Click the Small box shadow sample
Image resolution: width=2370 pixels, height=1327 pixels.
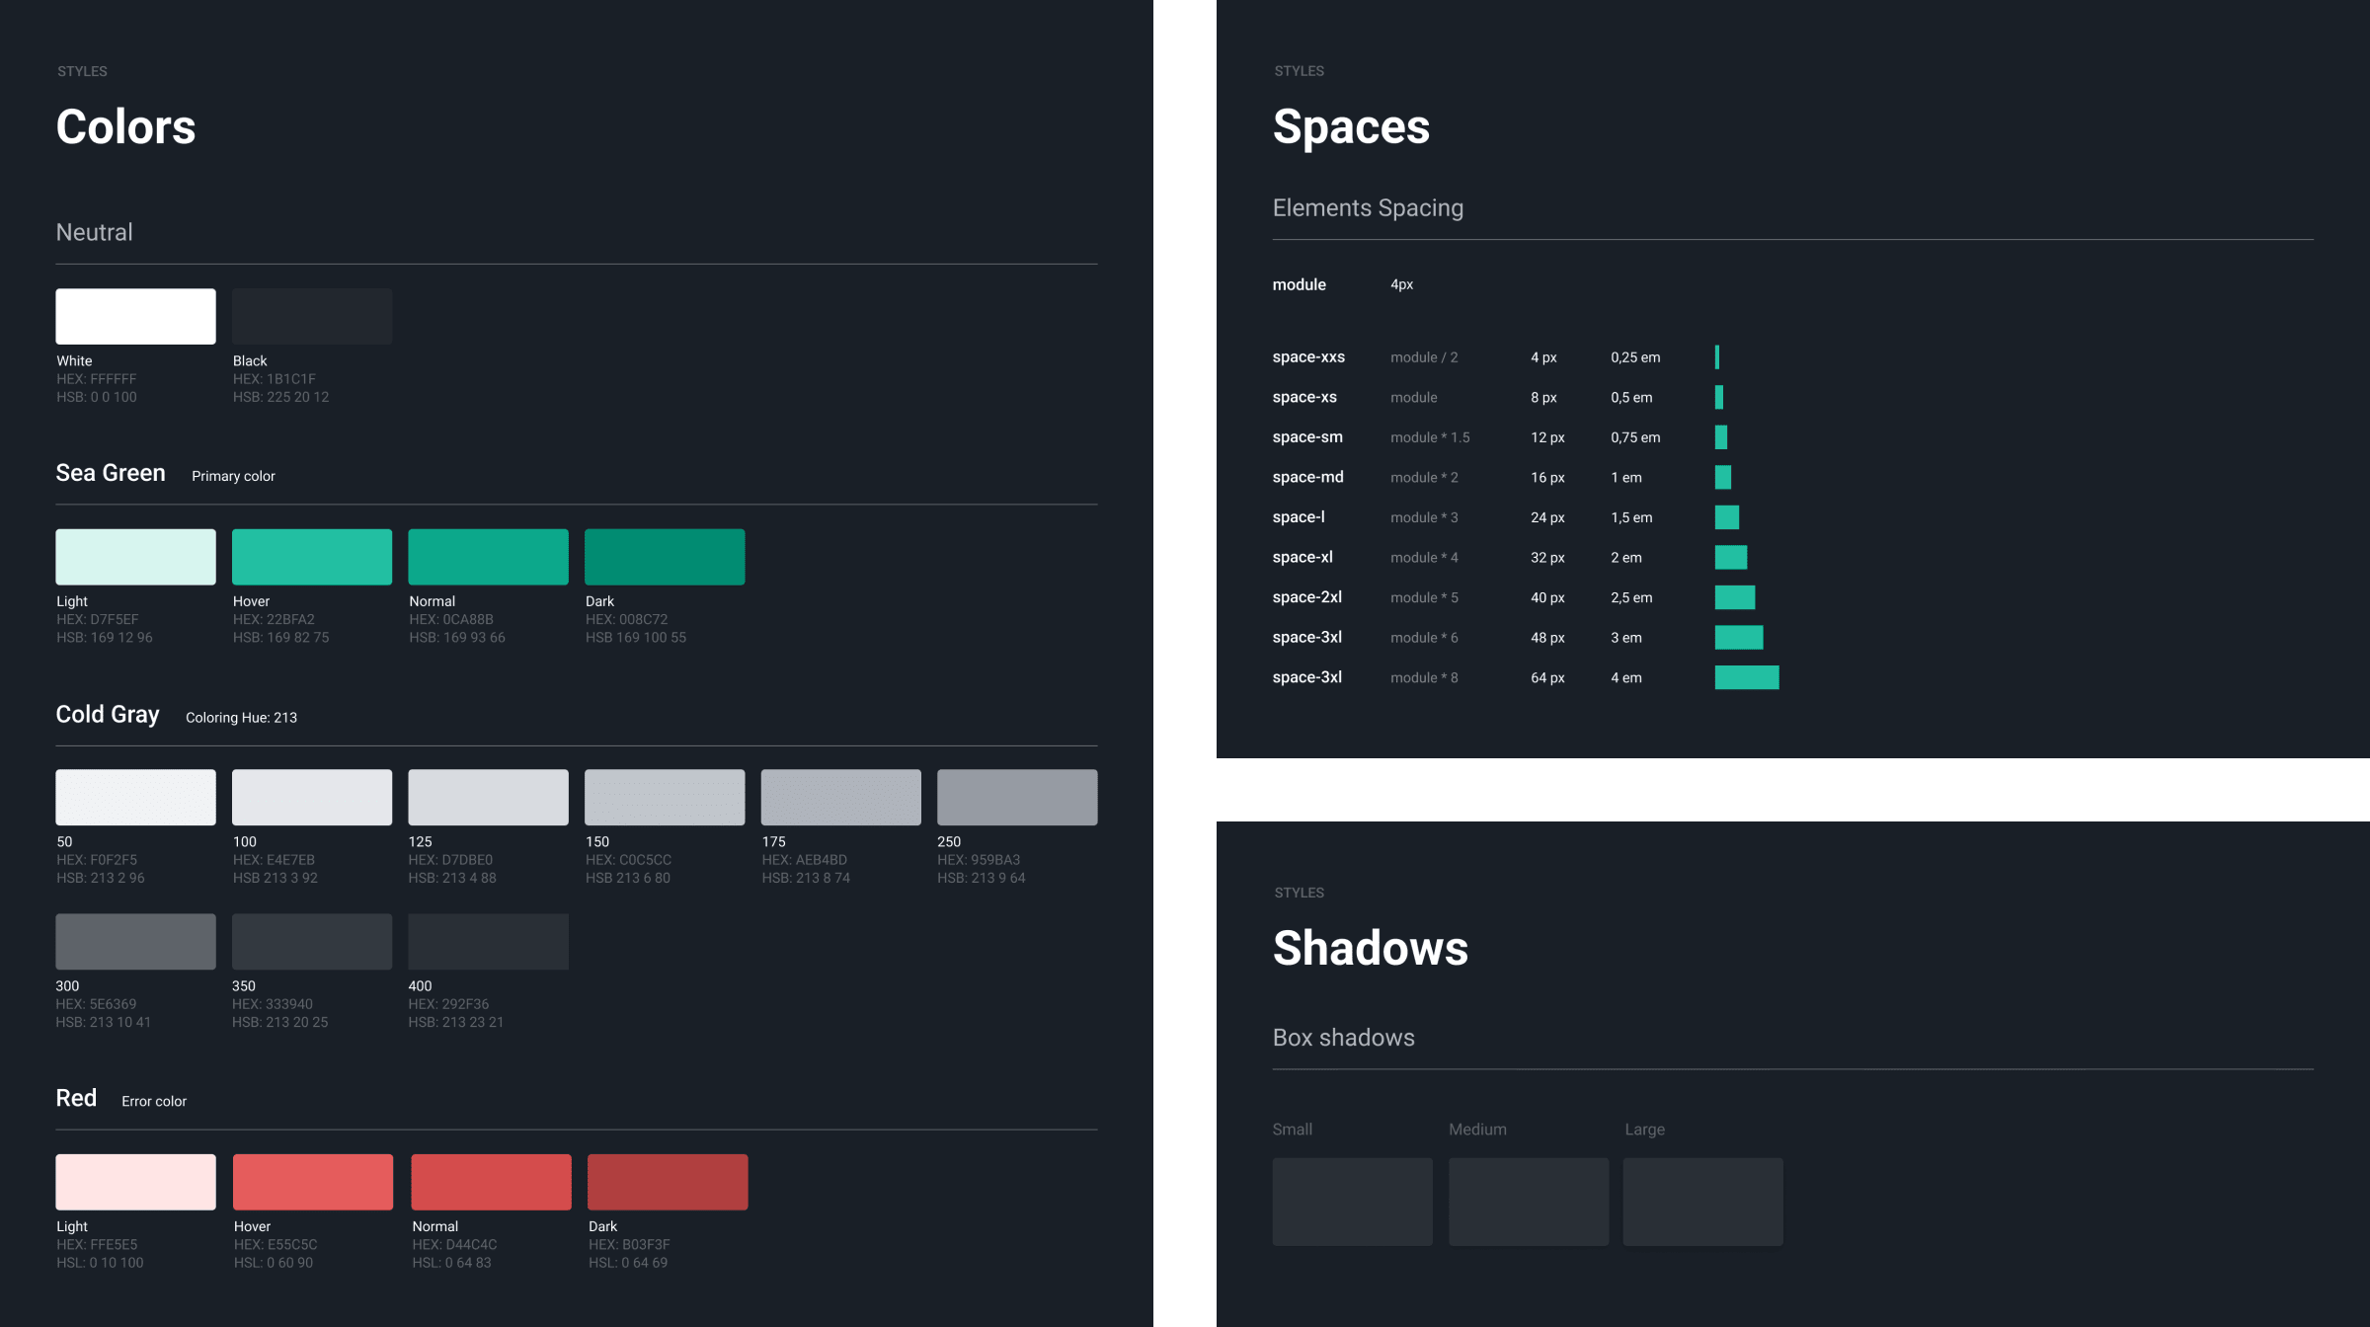pyautogui.click(x=1352, y=1202)
